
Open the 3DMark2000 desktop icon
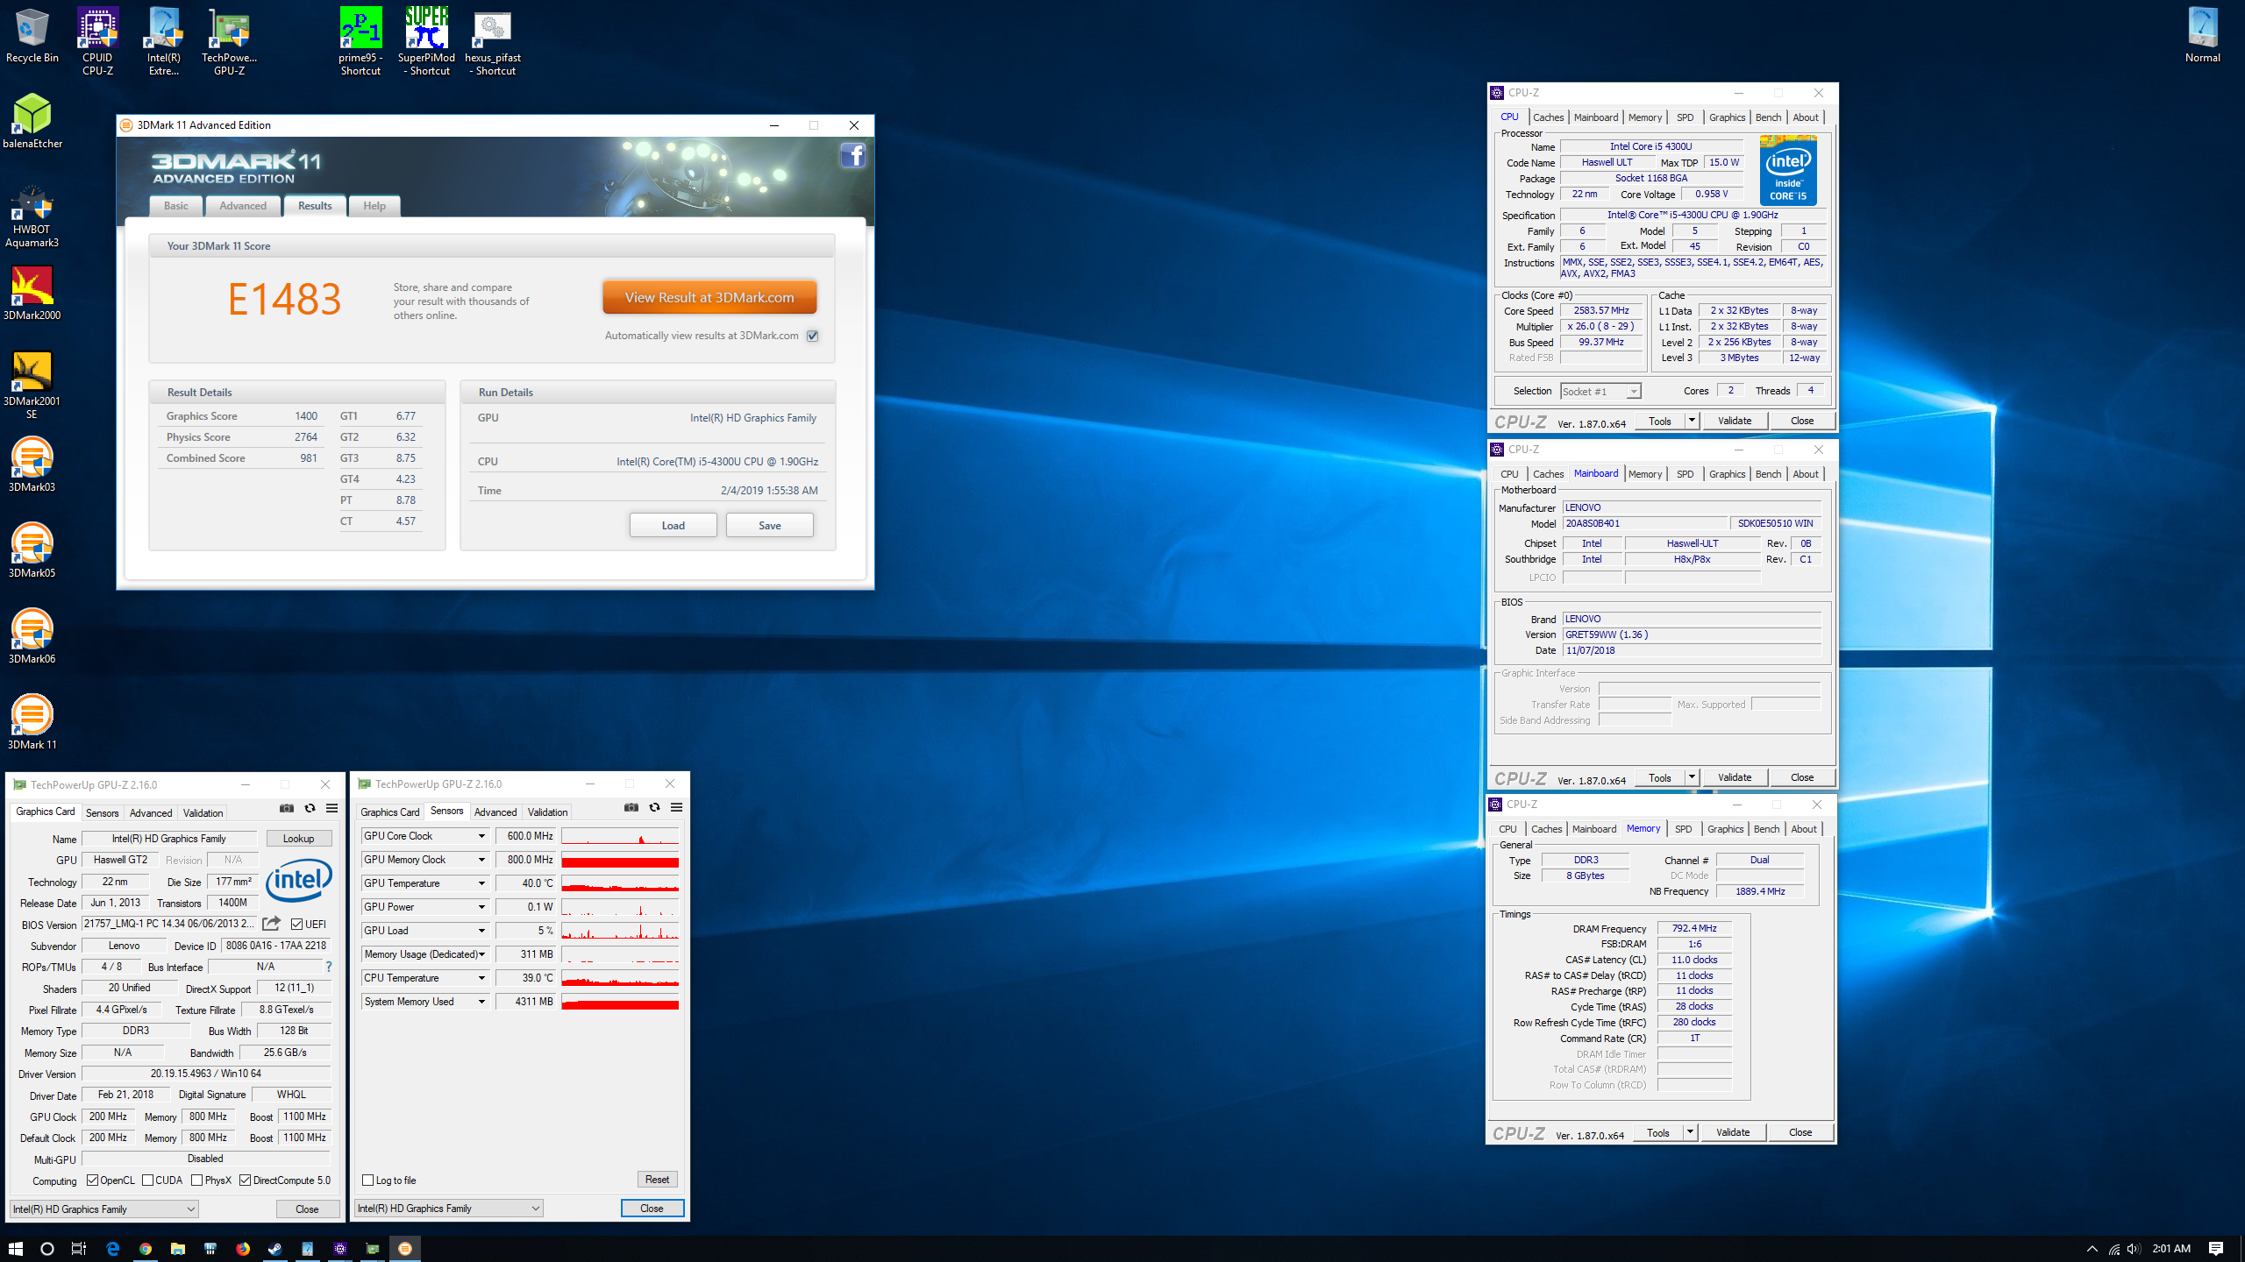click(x=32, y=294)
